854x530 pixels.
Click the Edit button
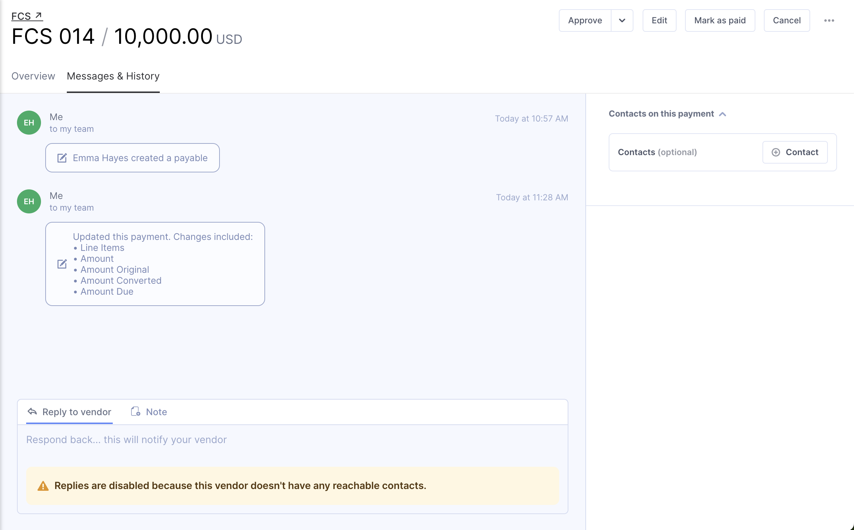coord(659,20)
